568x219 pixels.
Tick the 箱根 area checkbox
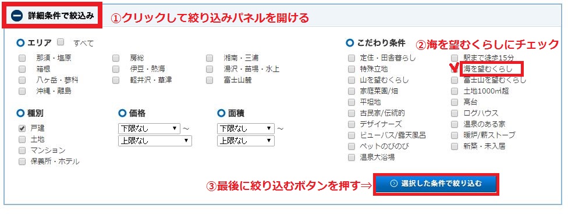coord(22,69)
